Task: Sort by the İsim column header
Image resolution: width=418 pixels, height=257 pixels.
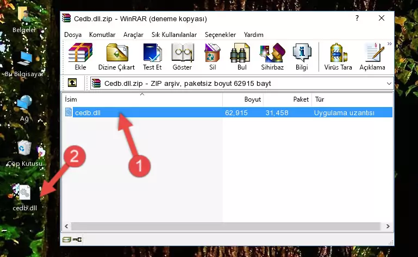Action: [142, 99]
